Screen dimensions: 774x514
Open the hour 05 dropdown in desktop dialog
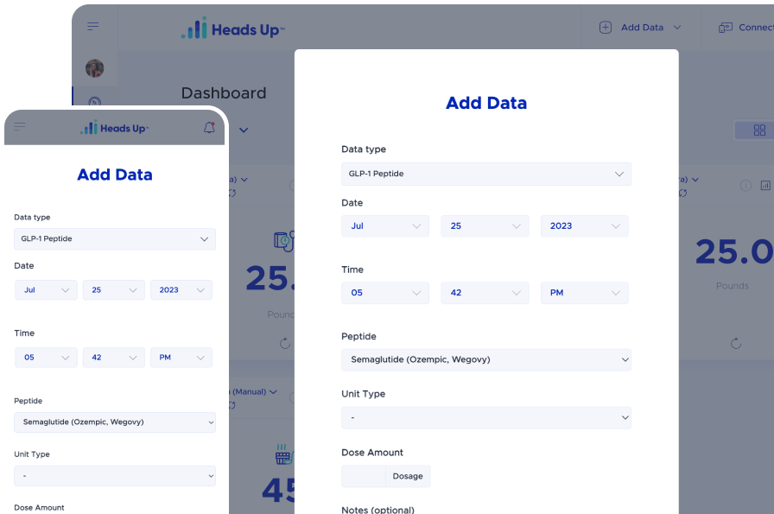[385, 293]
